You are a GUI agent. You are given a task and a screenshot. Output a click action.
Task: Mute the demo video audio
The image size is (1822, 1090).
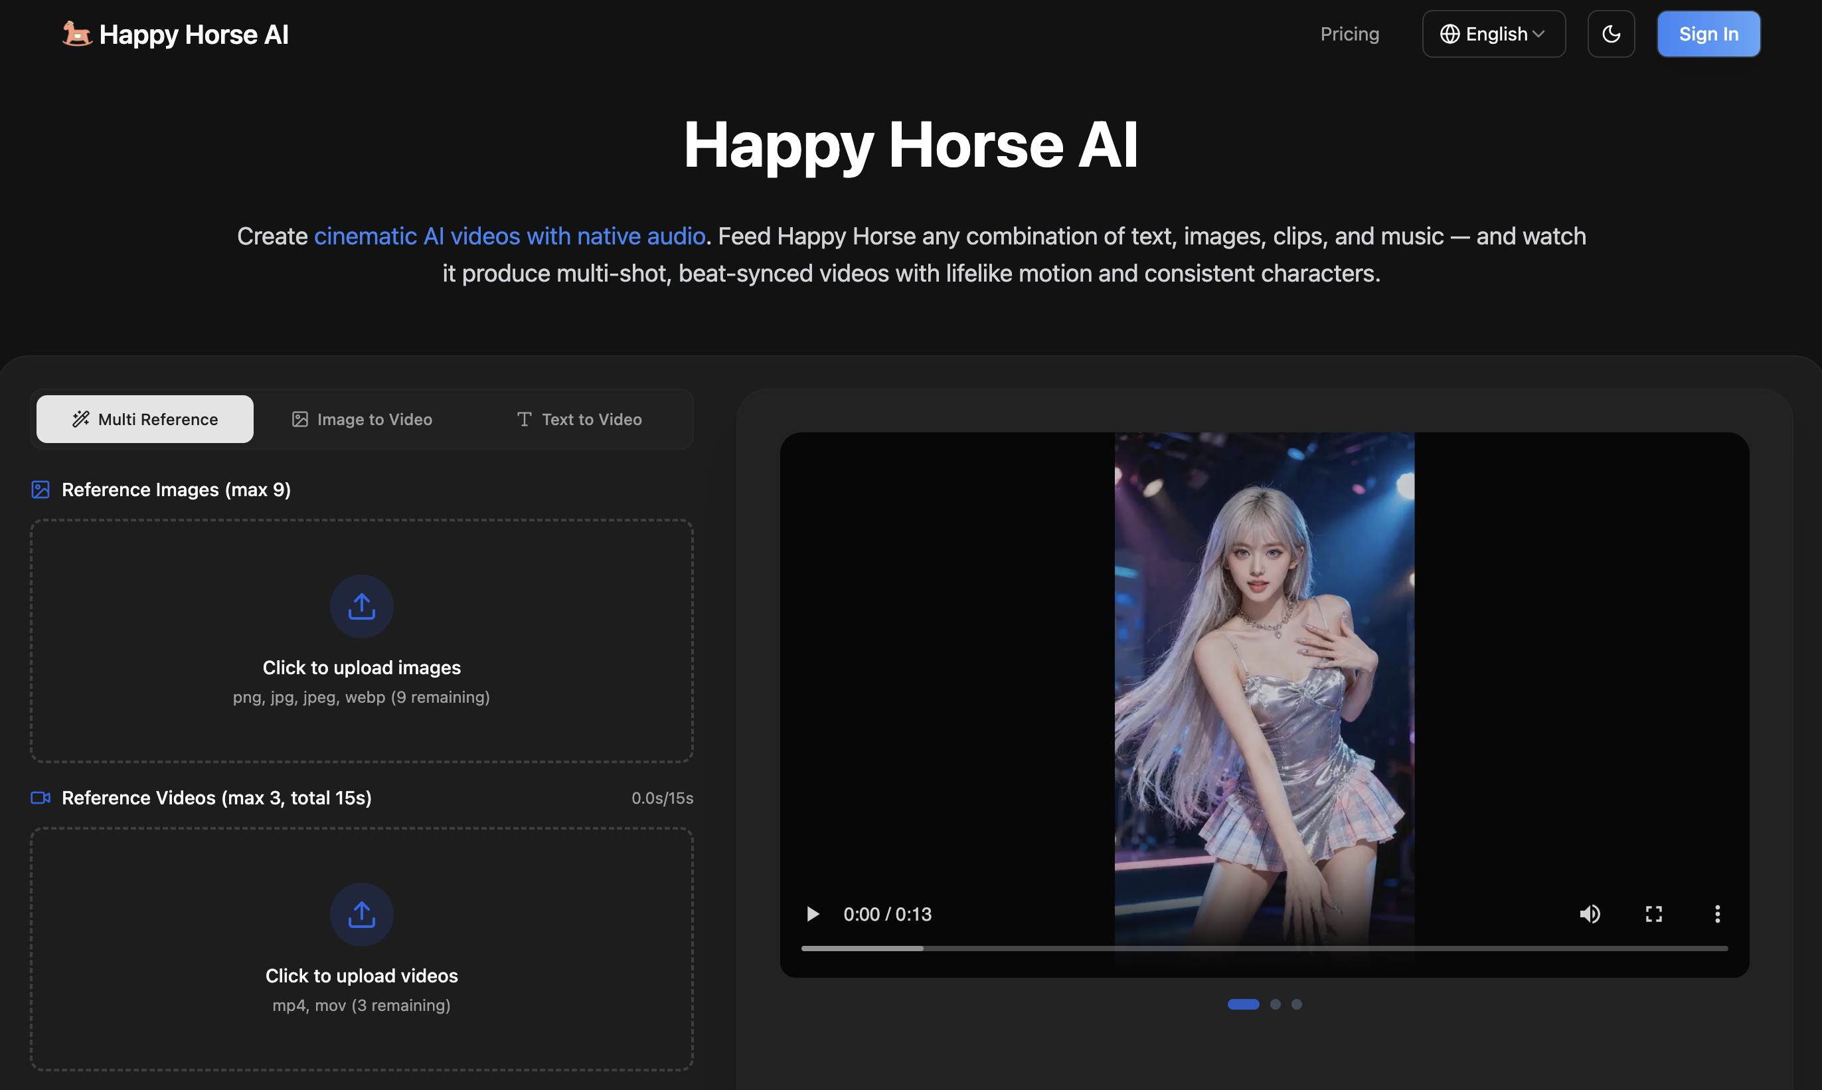click(1590, 914)
